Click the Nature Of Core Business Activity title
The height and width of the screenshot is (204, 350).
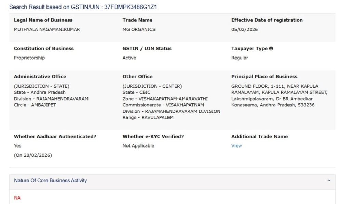50,181
